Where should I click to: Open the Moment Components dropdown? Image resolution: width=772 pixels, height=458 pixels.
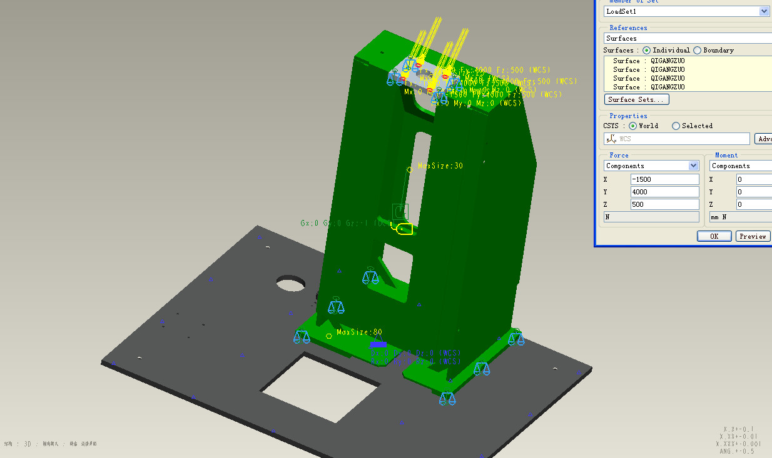tap(740, 166)
